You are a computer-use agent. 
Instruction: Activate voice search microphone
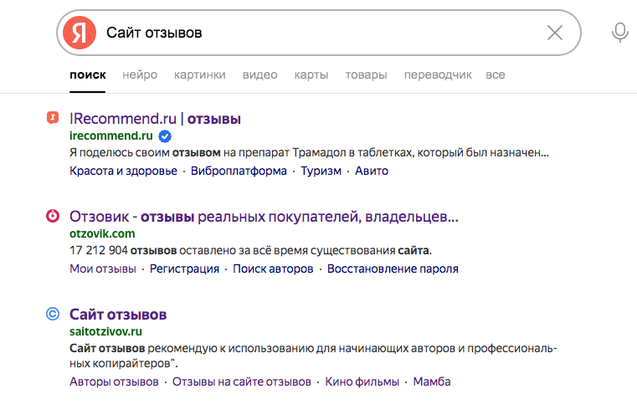click(619, 33)
